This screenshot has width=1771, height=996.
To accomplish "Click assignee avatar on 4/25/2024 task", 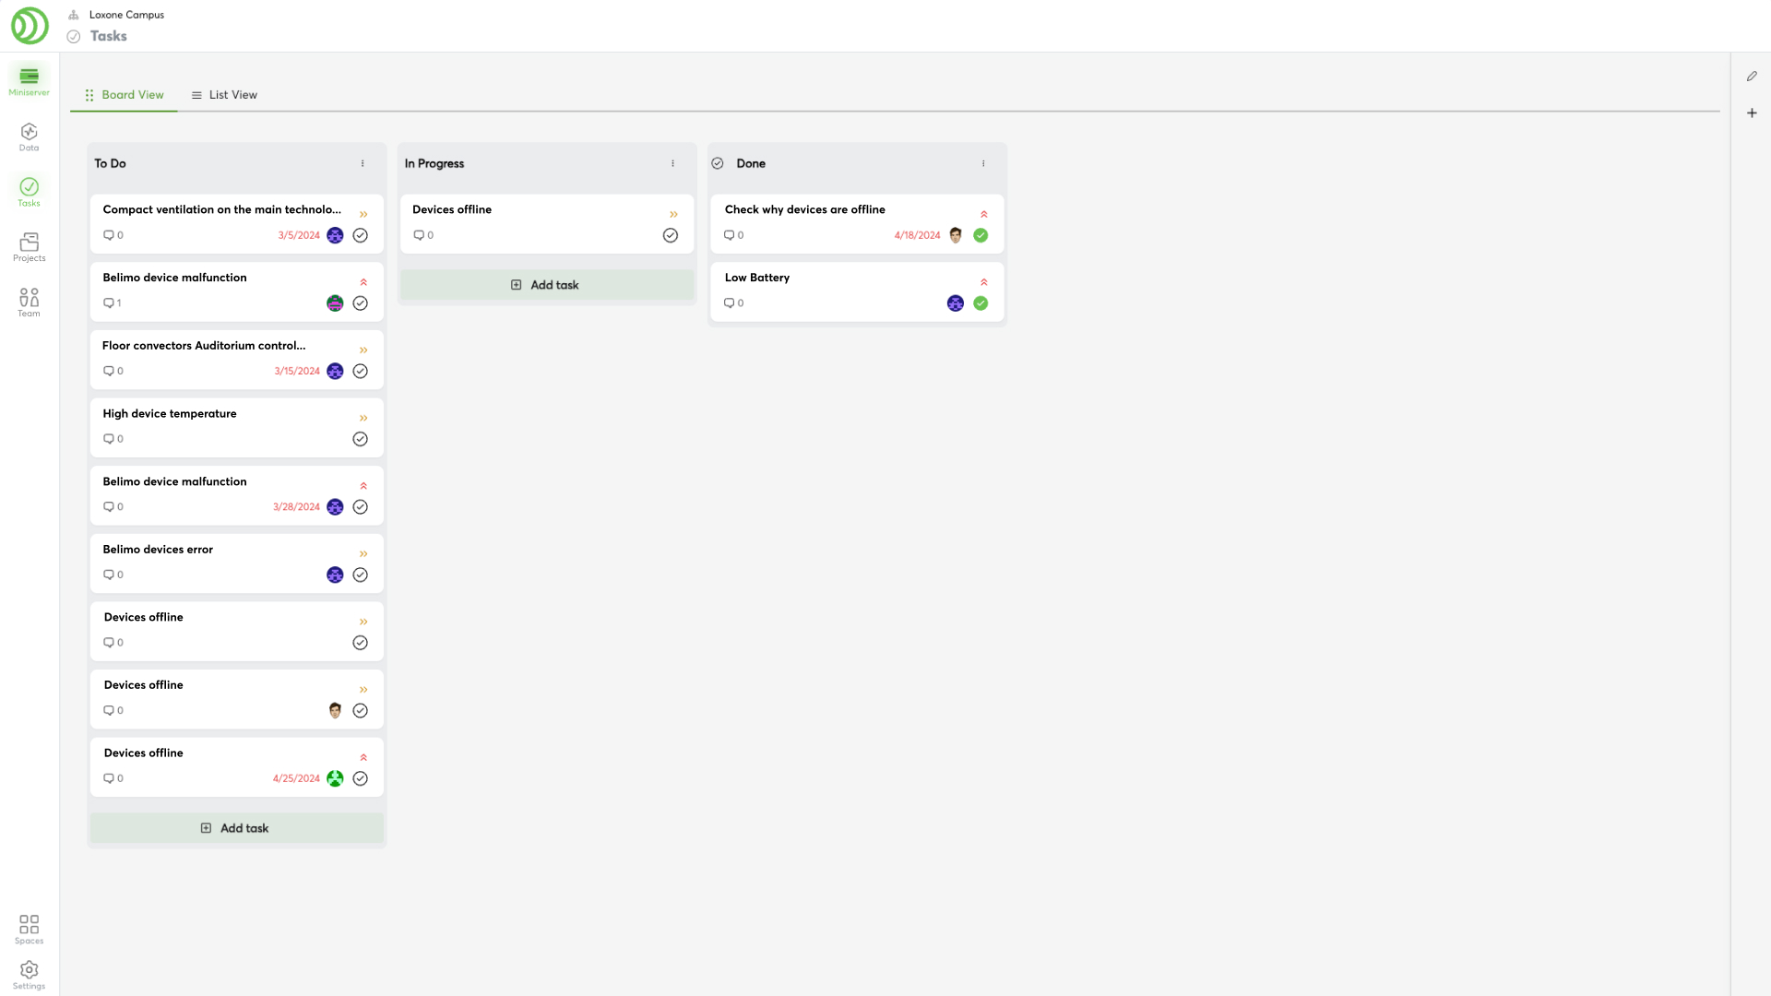I will tap(335, 778).
